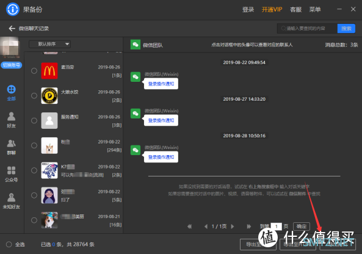The image size is (362, 254).
Task: Click 登录 in the top bar
Action: [248, 10]
